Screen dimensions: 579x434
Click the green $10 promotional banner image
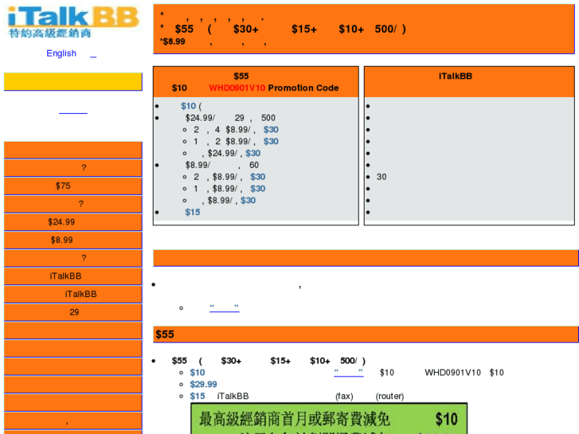[329, 419]
